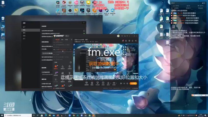Screen dimensions: 208x117
Task: Click the edit button beside the stream title
Action: [x=87, y=40]
